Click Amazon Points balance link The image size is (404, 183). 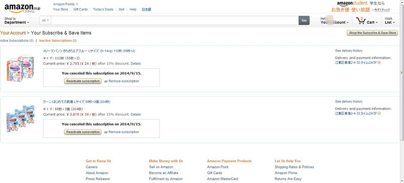(x=66, y=4)
